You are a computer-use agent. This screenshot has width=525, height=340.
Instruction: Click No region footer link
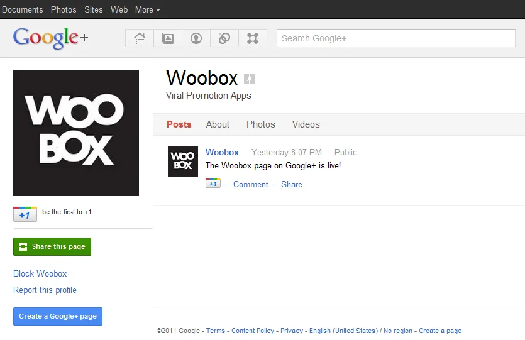(398, 331)
